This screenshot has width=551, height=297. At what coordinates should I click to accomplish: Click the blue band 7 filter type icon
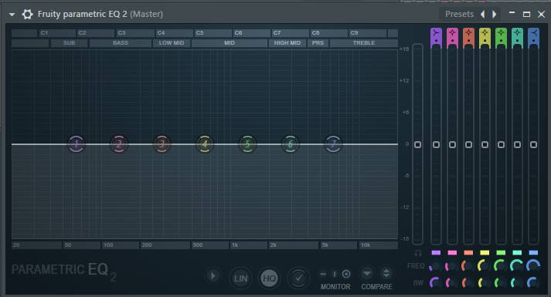click(x=533, y=35)
